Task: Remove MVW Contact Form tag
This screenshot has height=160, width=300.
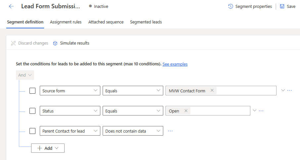Action: point(212,91)
